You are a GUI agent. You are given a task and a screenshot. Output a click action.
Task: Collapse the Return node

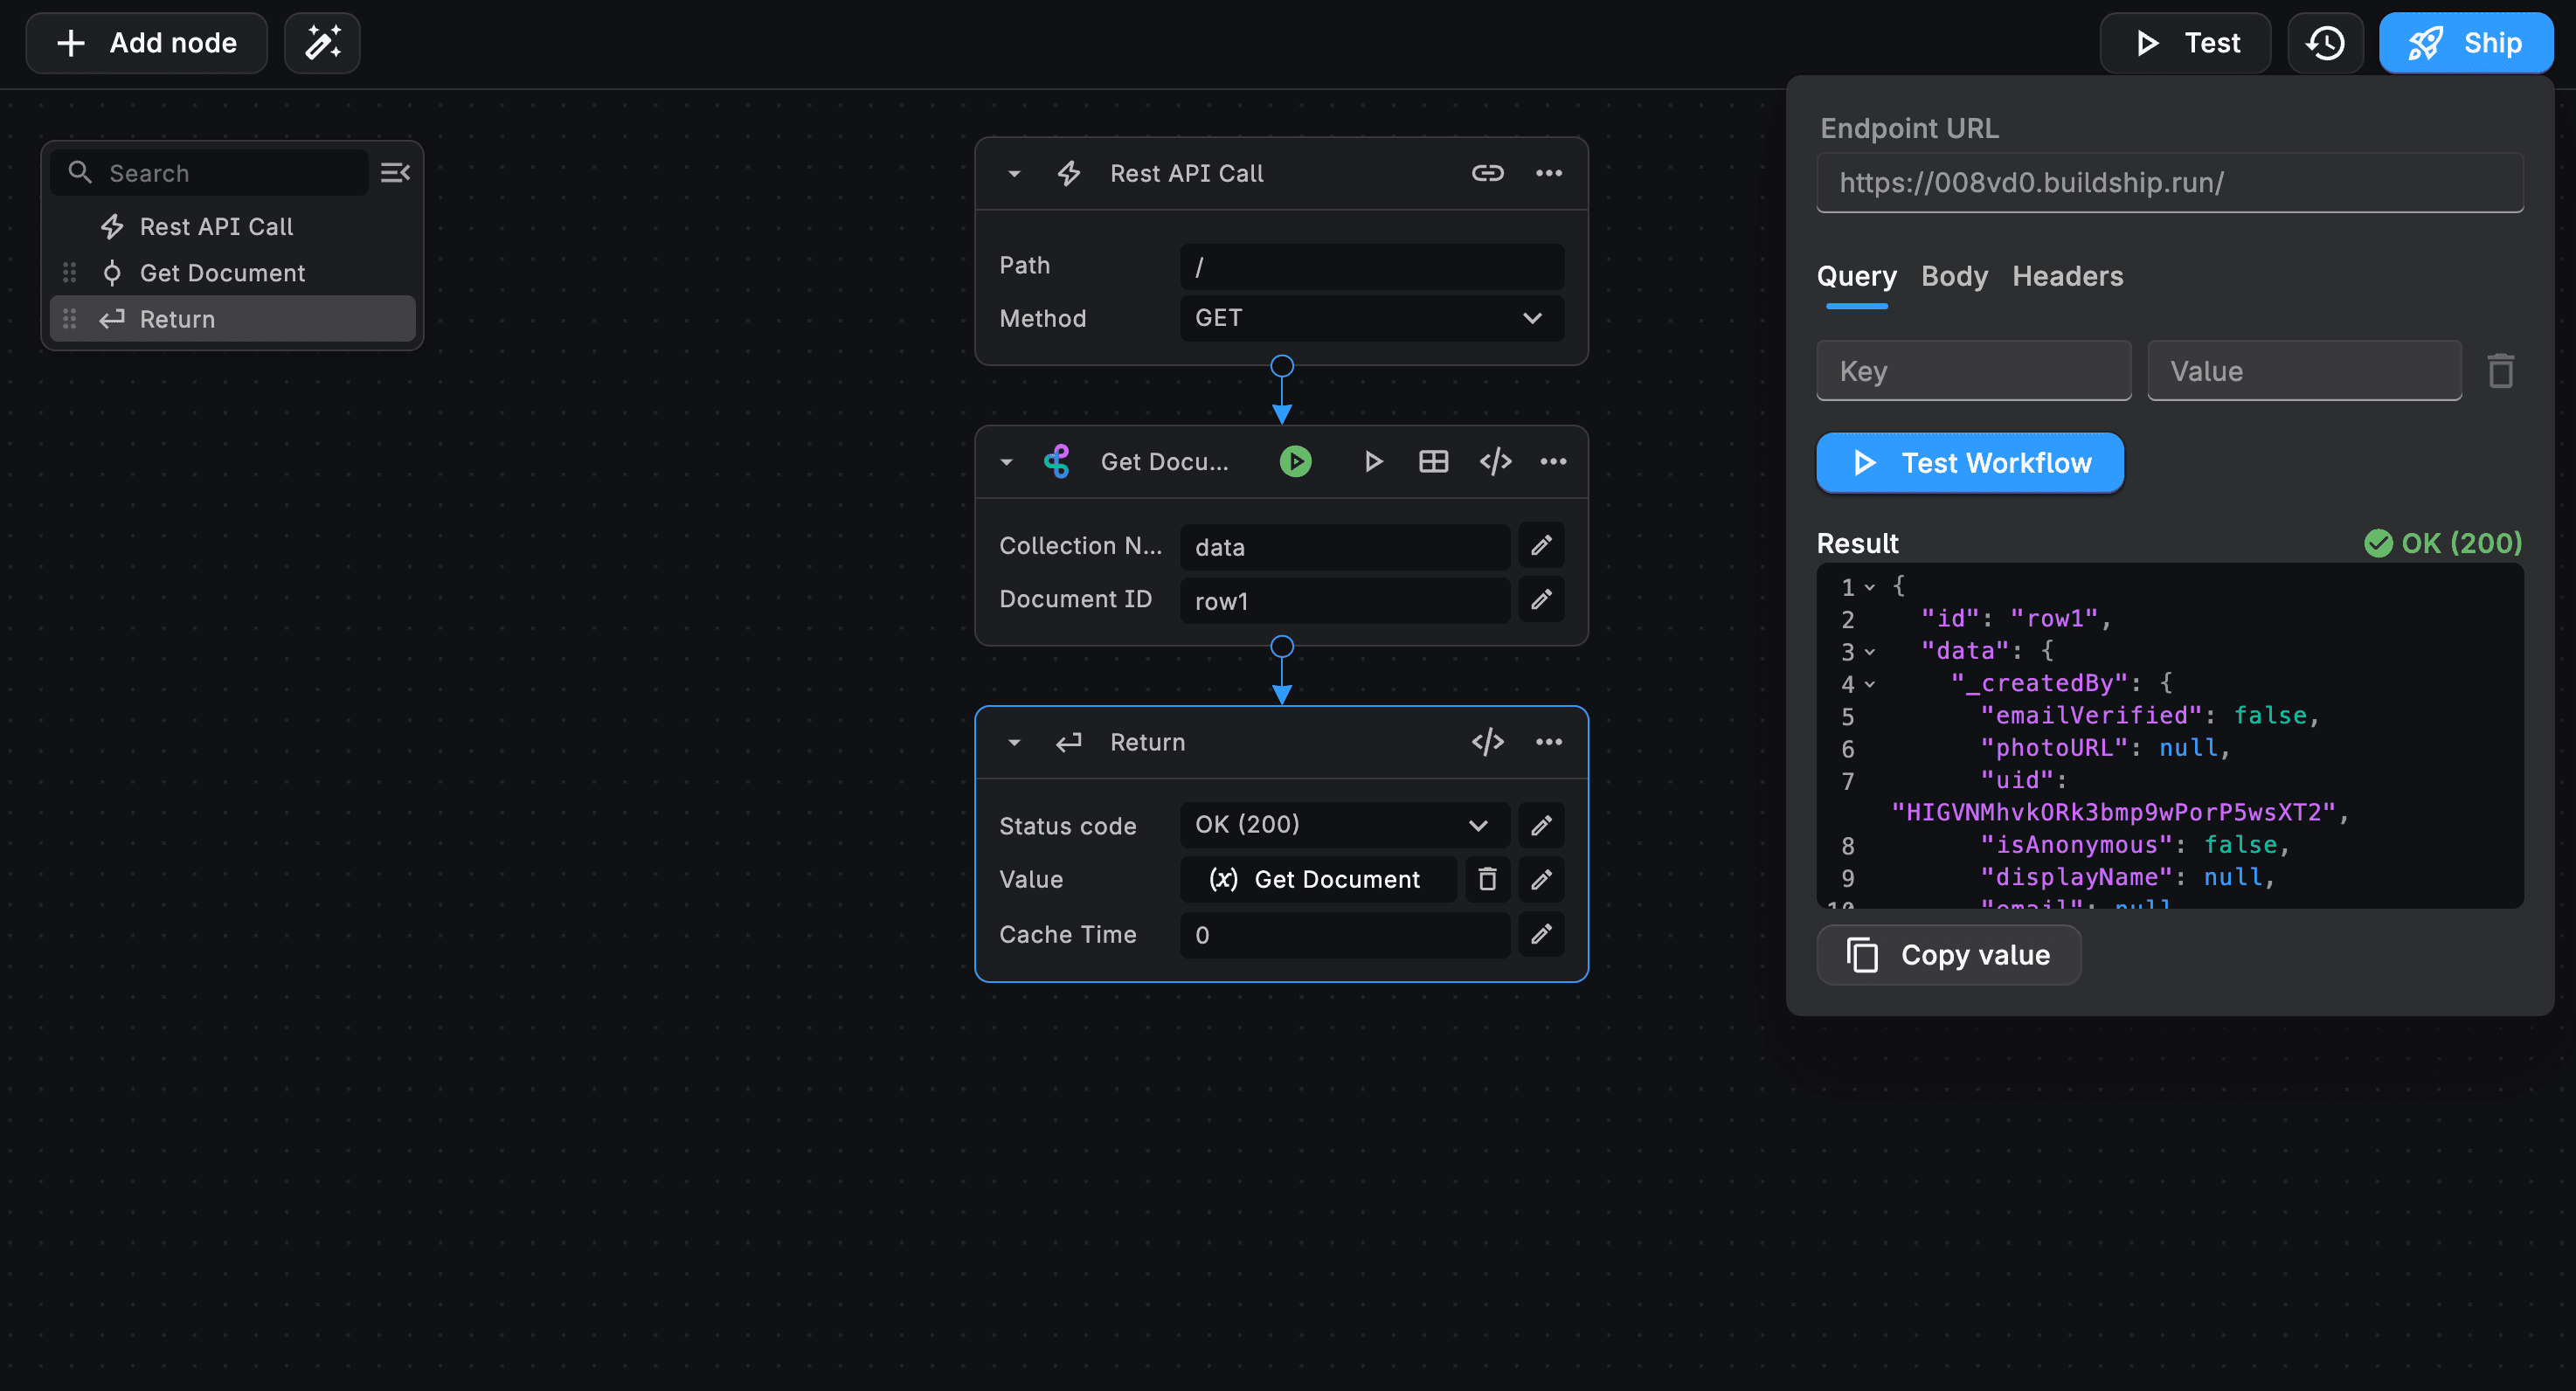[1014, 743]
